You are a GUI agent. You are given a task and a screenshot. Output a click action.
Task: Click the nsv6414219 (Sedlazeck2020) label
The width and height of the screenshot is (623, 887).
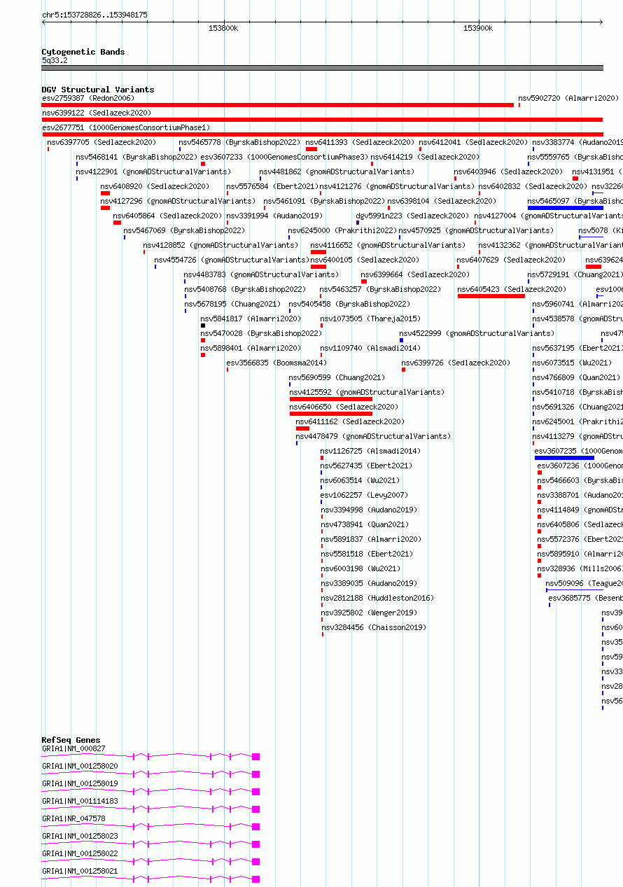point(425,157)
